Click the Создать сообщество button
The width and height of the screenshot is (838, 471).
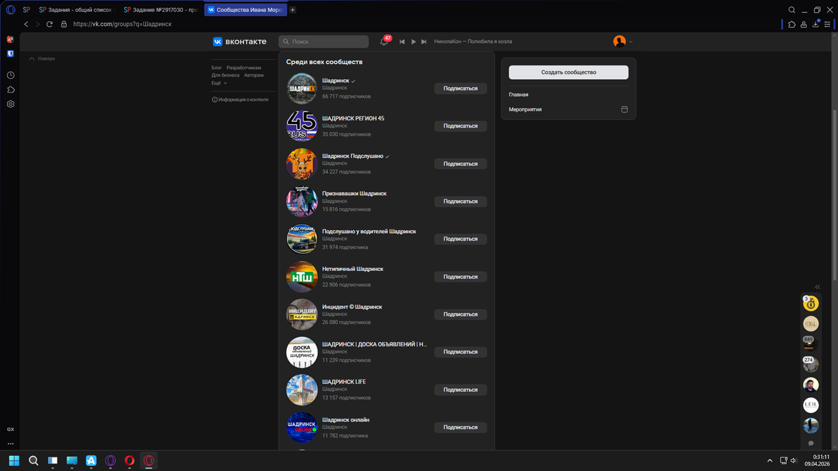tap(569, 72)
